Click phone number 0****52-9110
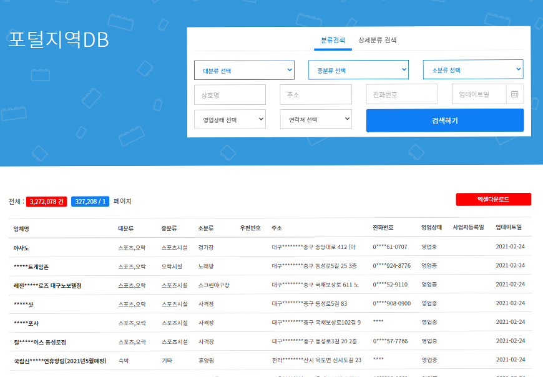This screenshot has height=377, width=543. 390,284
